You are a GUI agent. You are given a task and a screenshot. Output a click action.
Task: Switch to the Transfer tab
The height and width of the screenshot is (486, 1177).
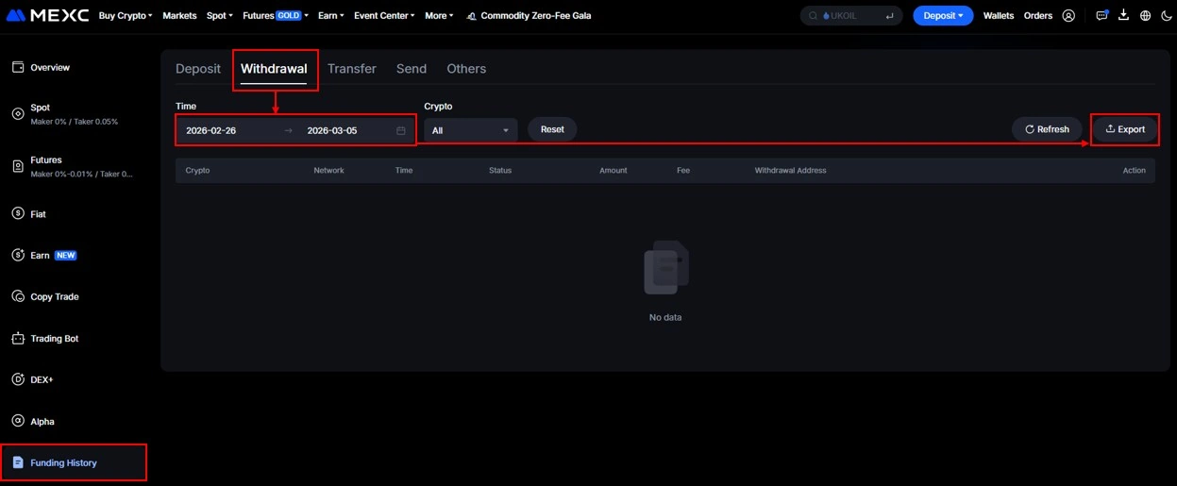tap(352, 69)
